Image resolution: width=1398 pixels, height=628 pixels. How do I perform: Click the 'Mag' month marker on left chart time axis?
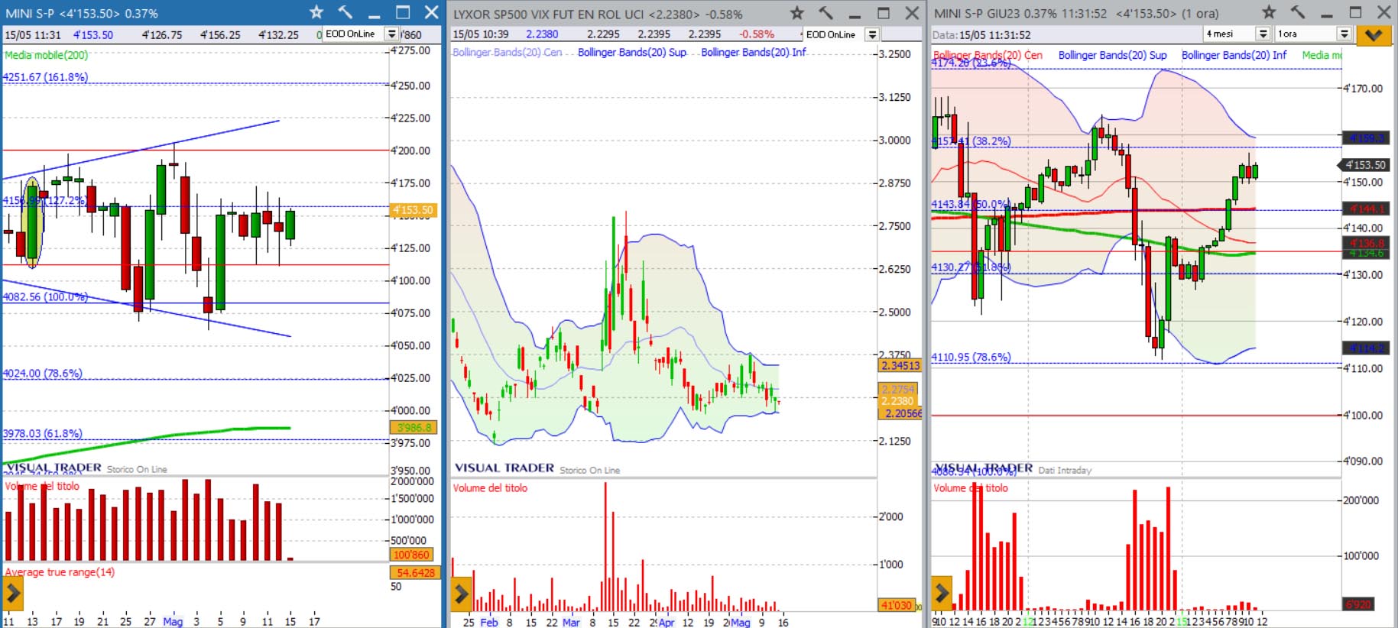[174, 621]
